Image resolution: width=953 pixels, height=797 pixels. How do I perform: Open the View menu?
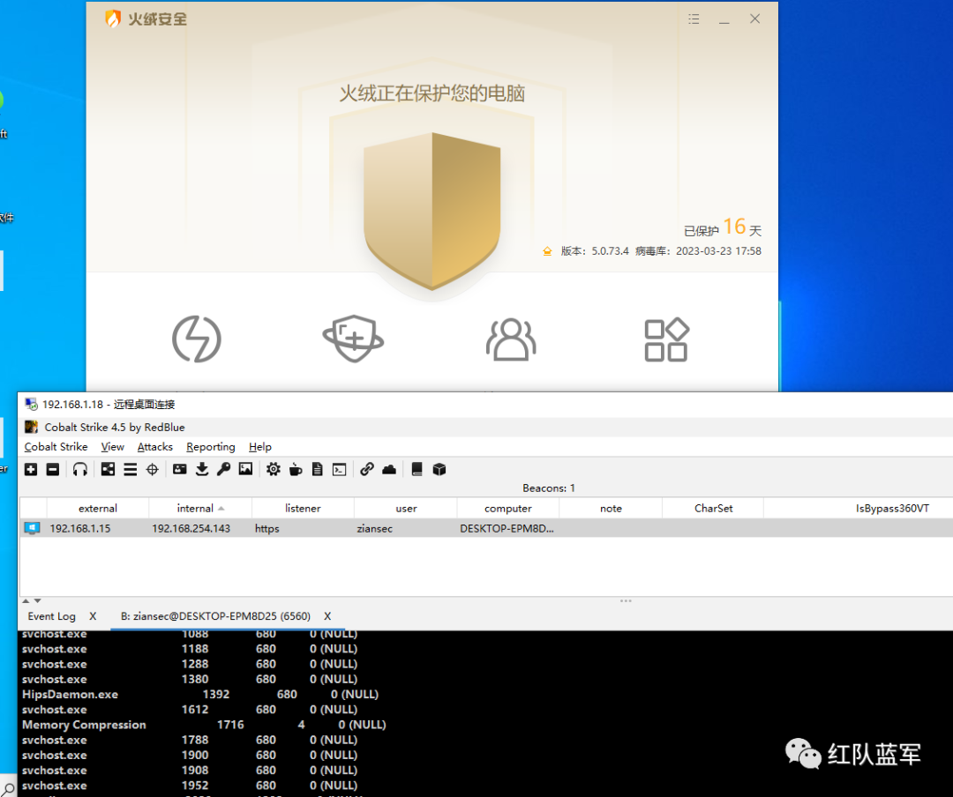tap(112, 446)
